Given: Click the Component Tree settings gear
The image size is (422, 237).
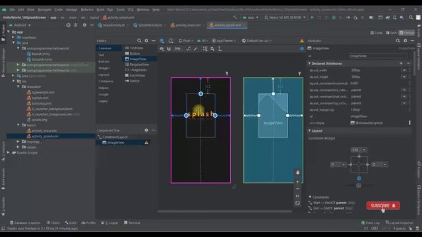Looking at the screenshot, I should (146, 130).
